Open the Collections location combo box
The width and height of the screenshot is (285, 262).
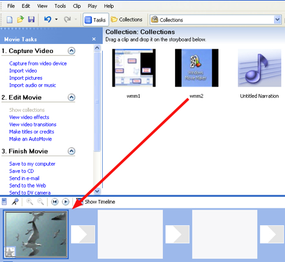click(x=216, y=20)
